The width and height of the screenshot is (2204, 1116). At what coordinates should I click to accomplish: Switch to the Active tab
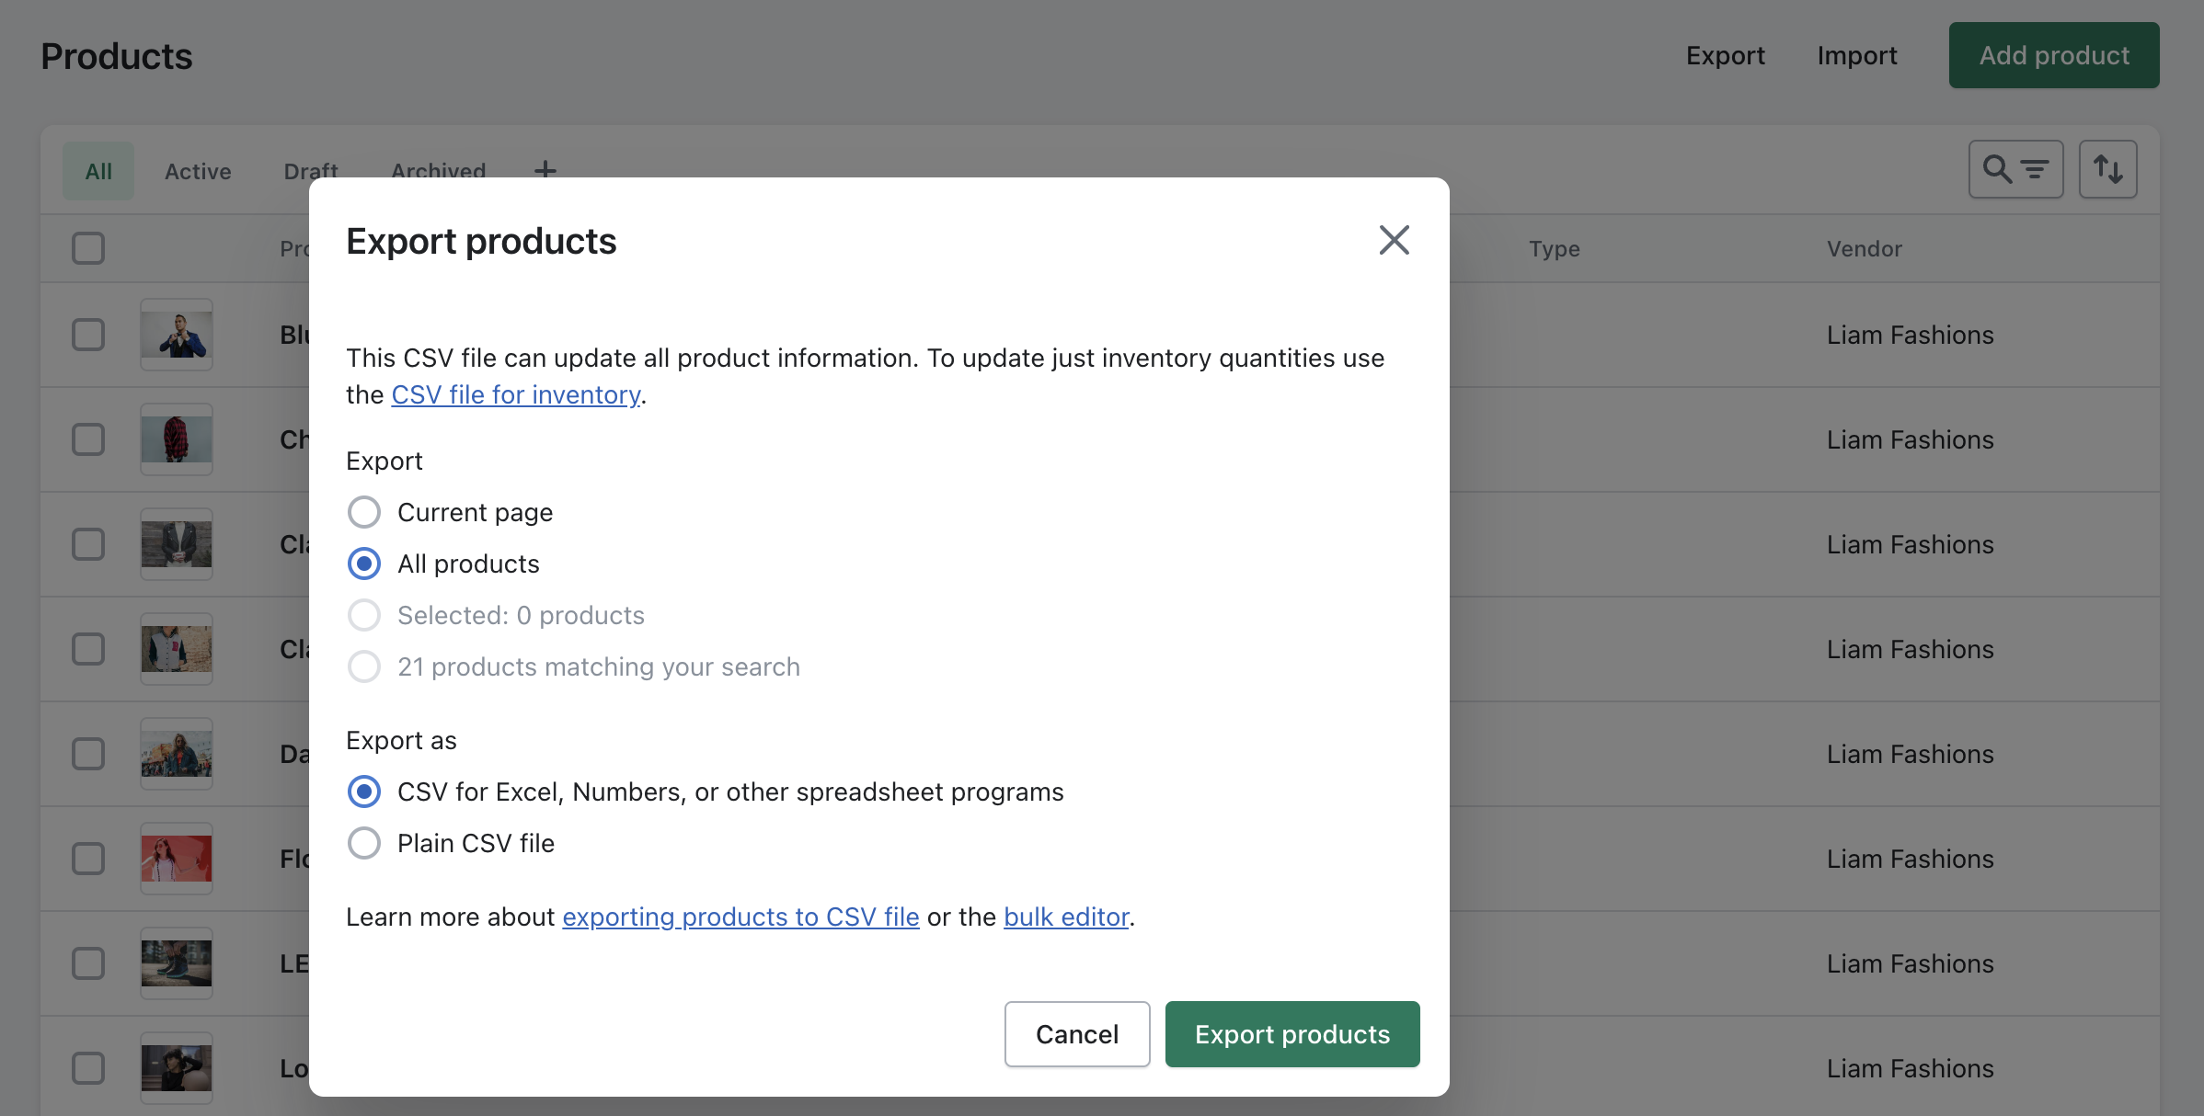197,171
